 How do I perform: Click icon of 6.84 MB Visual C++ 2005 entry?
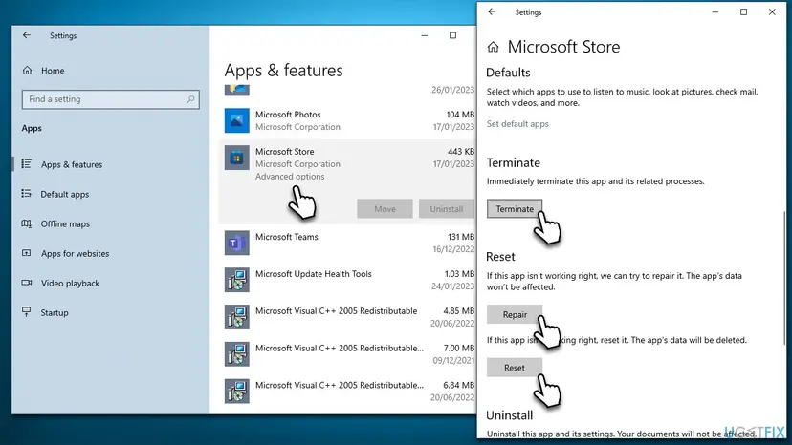[237, 392]
